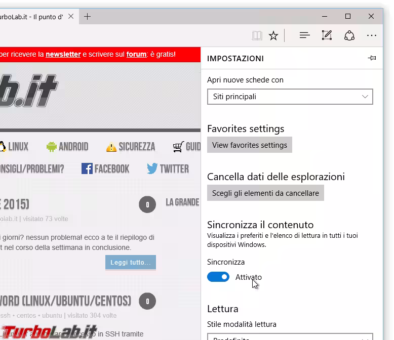
Task: Open the Hub lines icon
Action: click(304, 35)
